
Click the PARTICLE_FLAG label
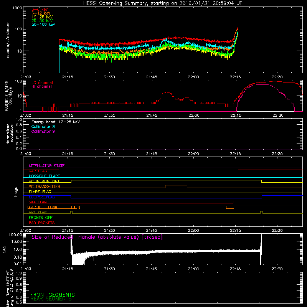click(43, 207)
